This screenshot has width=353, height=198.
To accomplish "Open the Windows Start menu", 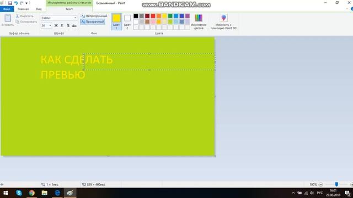I will click(x=6, y=193).
